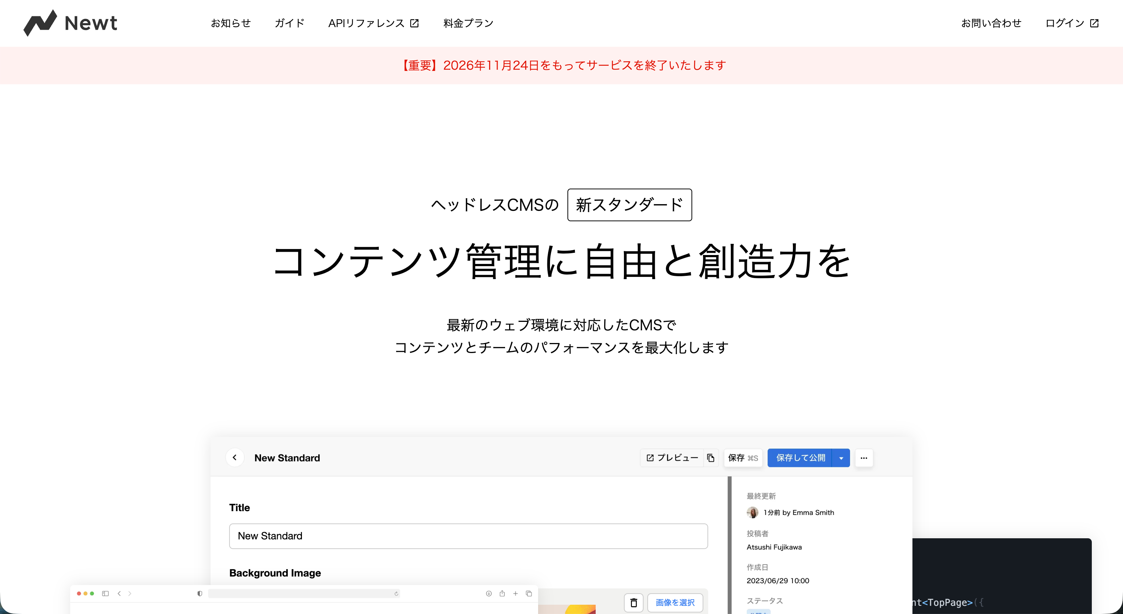The width and height of the screenshot is (1123, 614).
Task: Click the duplicate icon beside プレビュー button
Action: click(710, 458)
